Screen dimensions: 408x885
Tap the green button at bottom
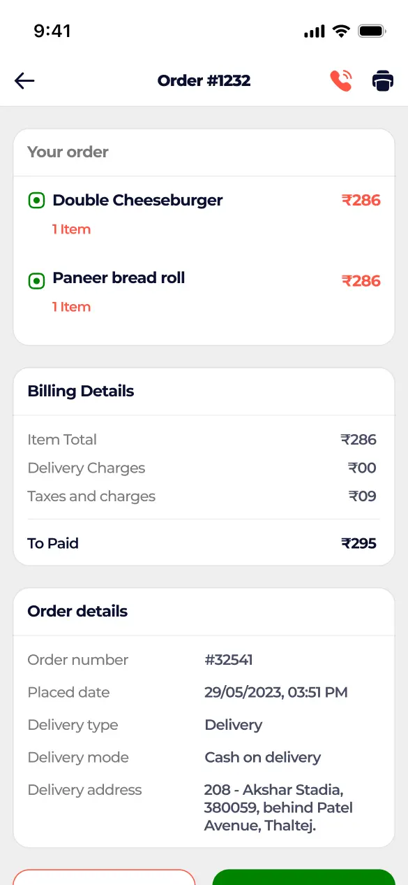(303, 877)
